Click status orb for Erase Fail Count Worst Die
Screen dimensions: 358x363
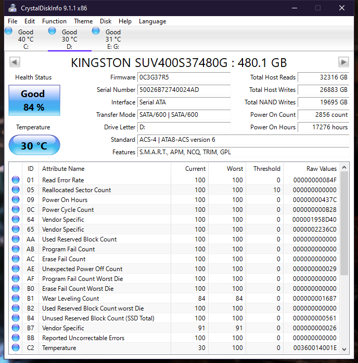click(x=16, y=288)
